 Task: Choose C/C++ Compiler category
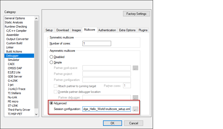click(x=16, y=31)
